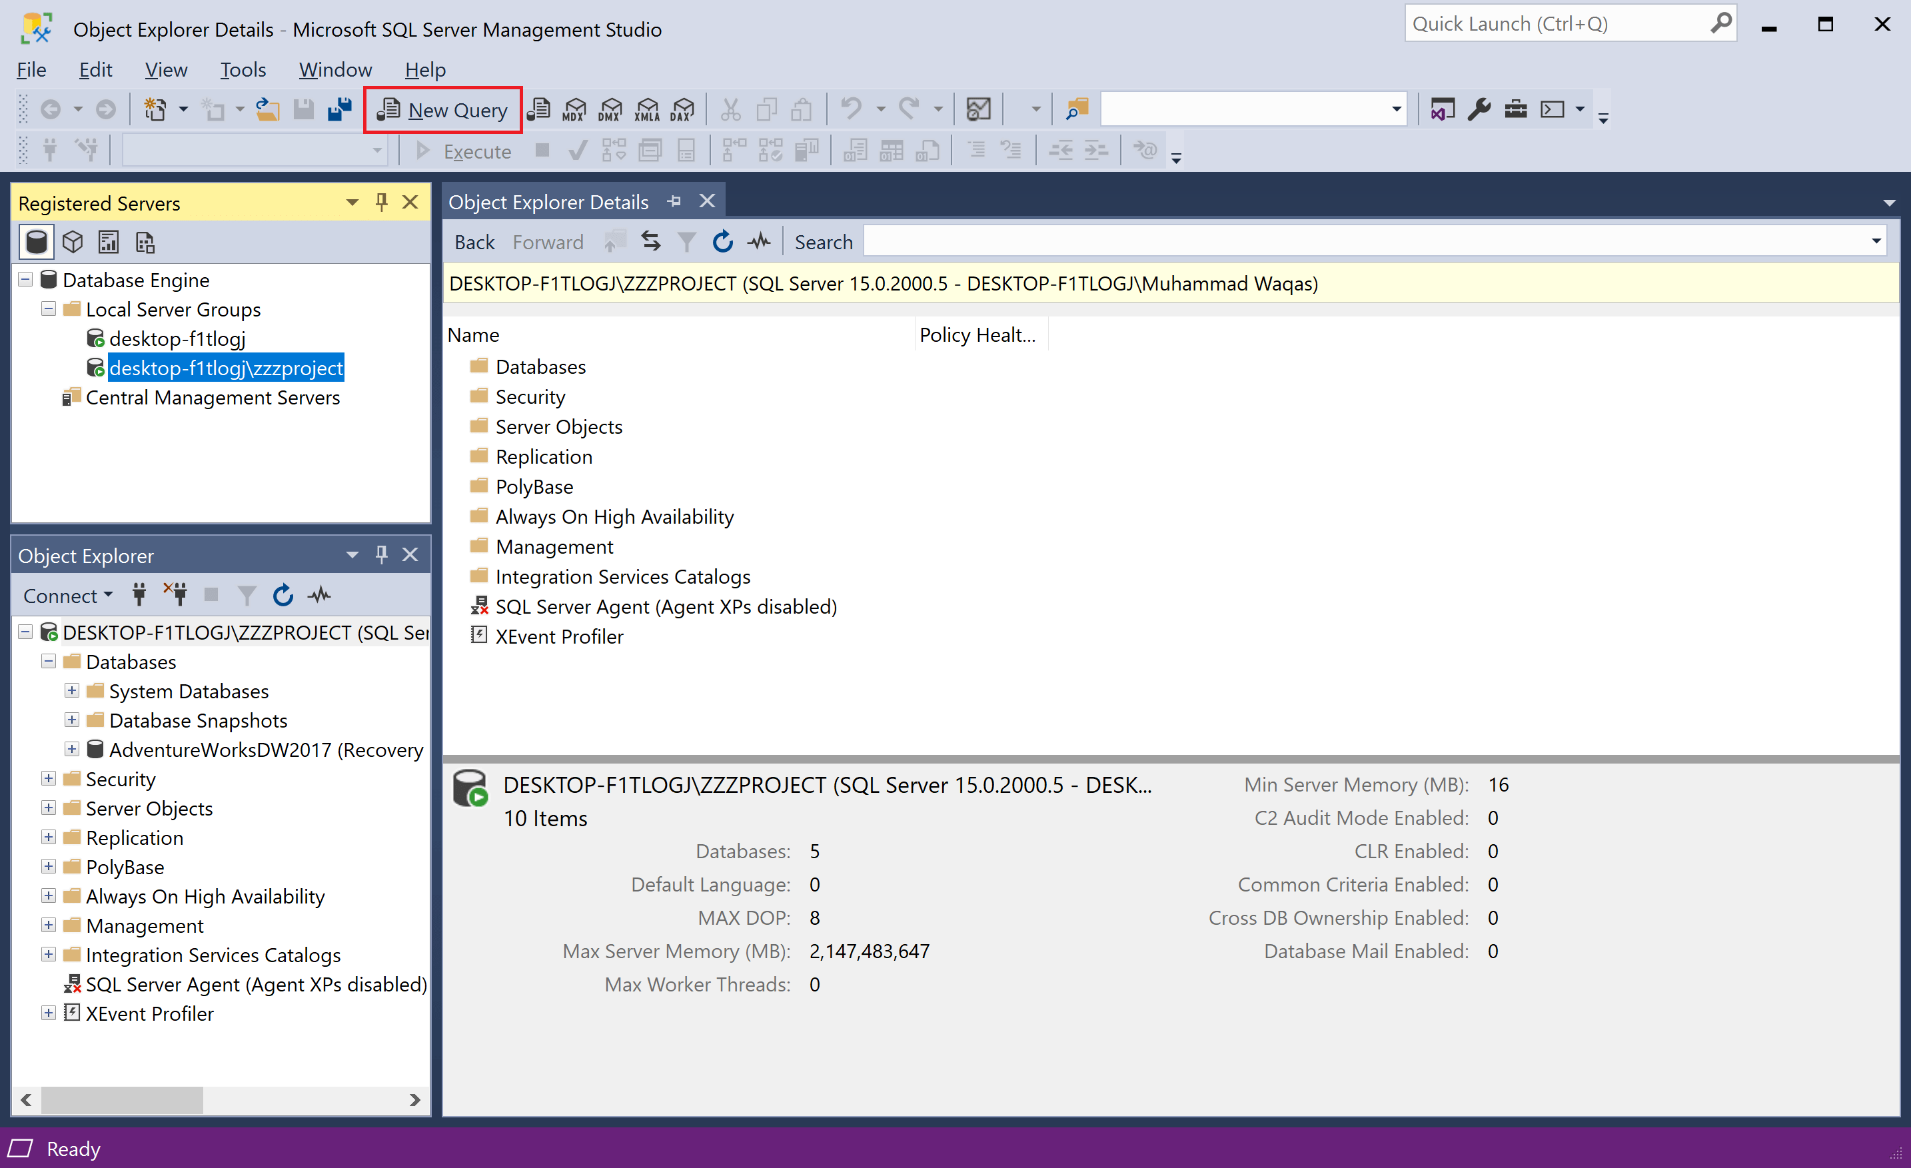Switch to the Object Explorer Details tab
Image resolution: width=1911 pixels, height=1168 pixels.
pos(549,201)
